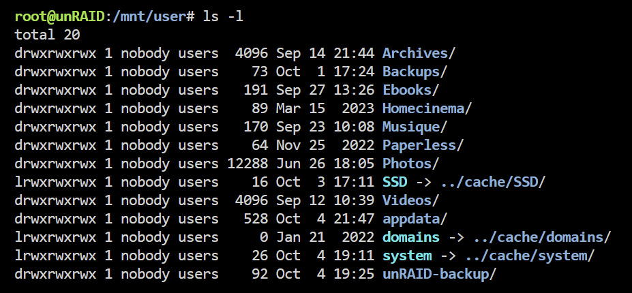The image size is (632, 293).
Task: Click the system symlink name
Action: tap(407, 256)
